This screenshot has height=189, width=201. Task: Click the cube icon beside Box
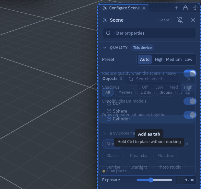tap(109, 103)
